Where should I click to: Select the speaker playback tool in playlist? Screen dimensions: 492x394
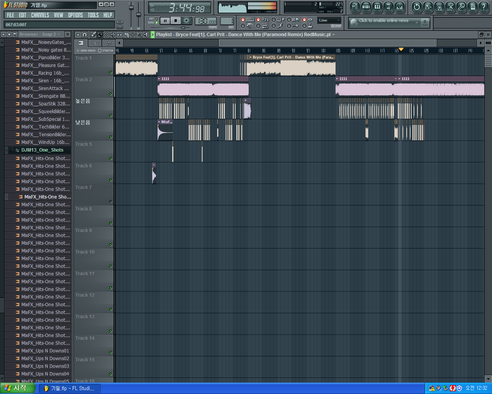pyautogui.click(x=146, y=35)
